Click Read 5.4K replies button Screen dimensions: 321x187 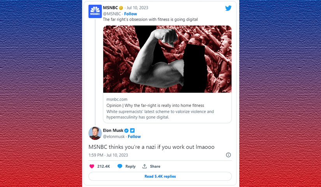click(x=160, y=177)
